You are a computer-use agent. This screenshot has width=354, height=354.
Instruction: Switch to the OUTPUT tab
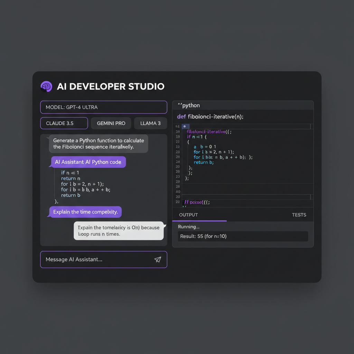coord(188,215)
